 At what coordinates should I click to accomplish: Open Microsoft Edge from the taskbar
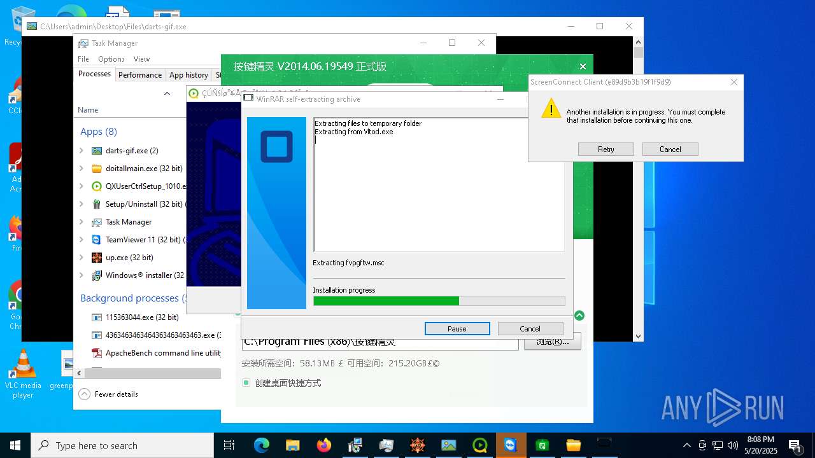coord(262,445)
